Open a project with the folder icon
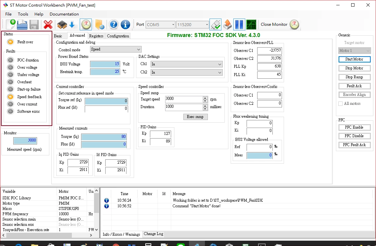Image resolution: width=376 pixels, height=246 pixels. pyautogui.click(x=22, y=24)
